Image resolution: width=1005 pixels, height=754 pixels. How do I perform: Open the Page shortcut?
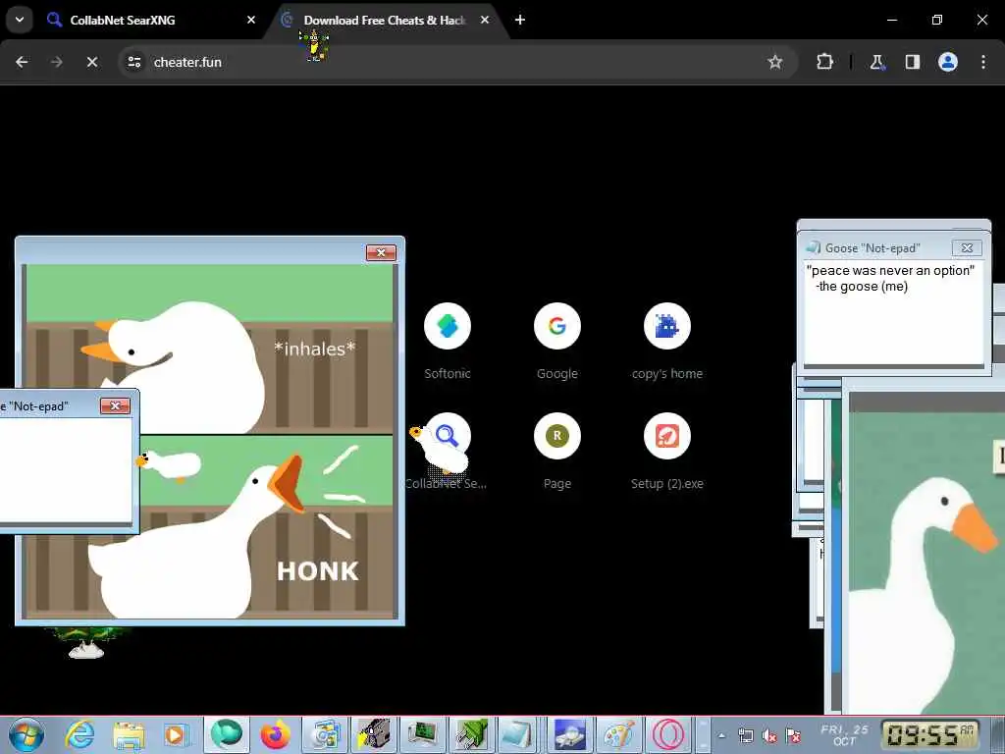[x=557, y=451]
